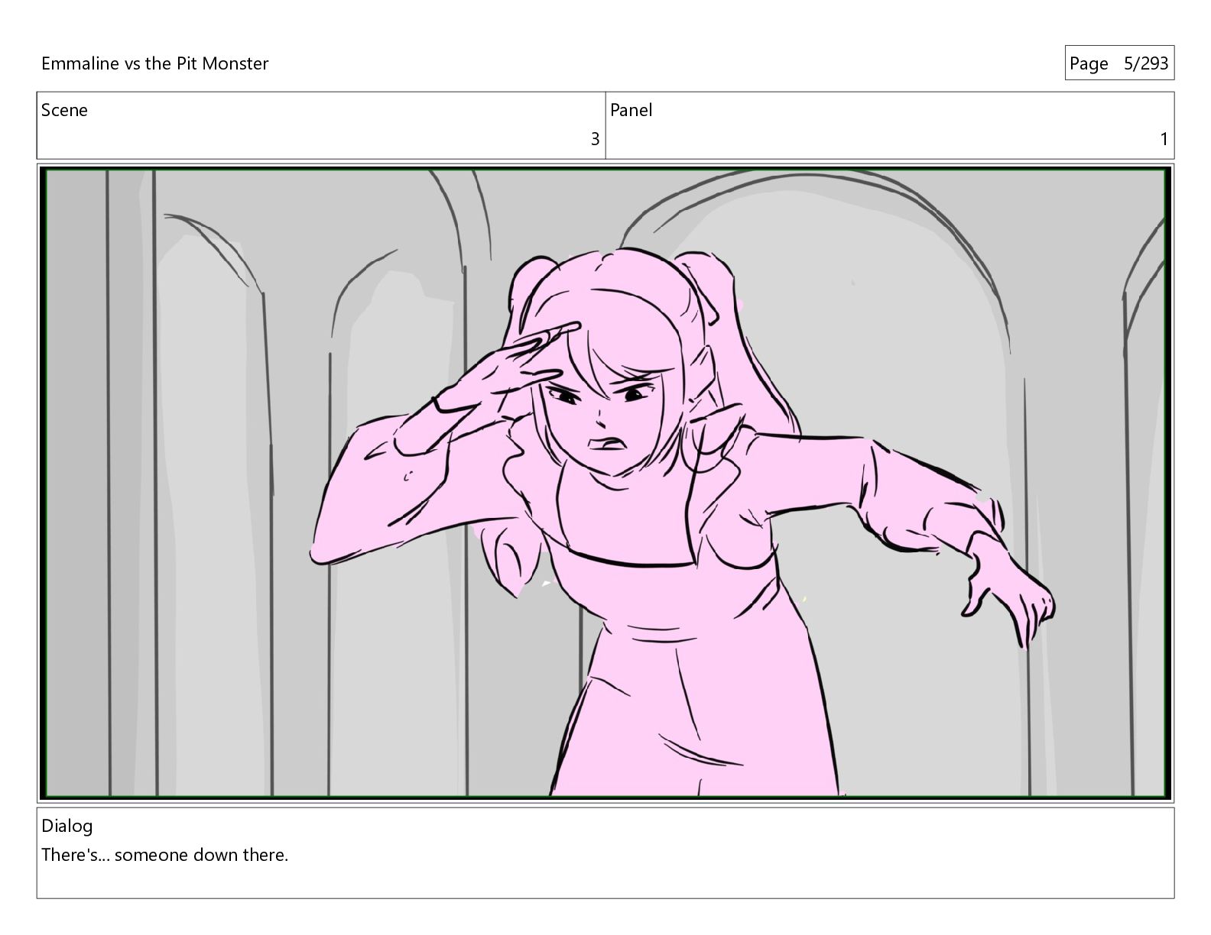Click the dialog text 'There's... someone down there.'
The image size is (1211, 935).
(x=165, y=855)
